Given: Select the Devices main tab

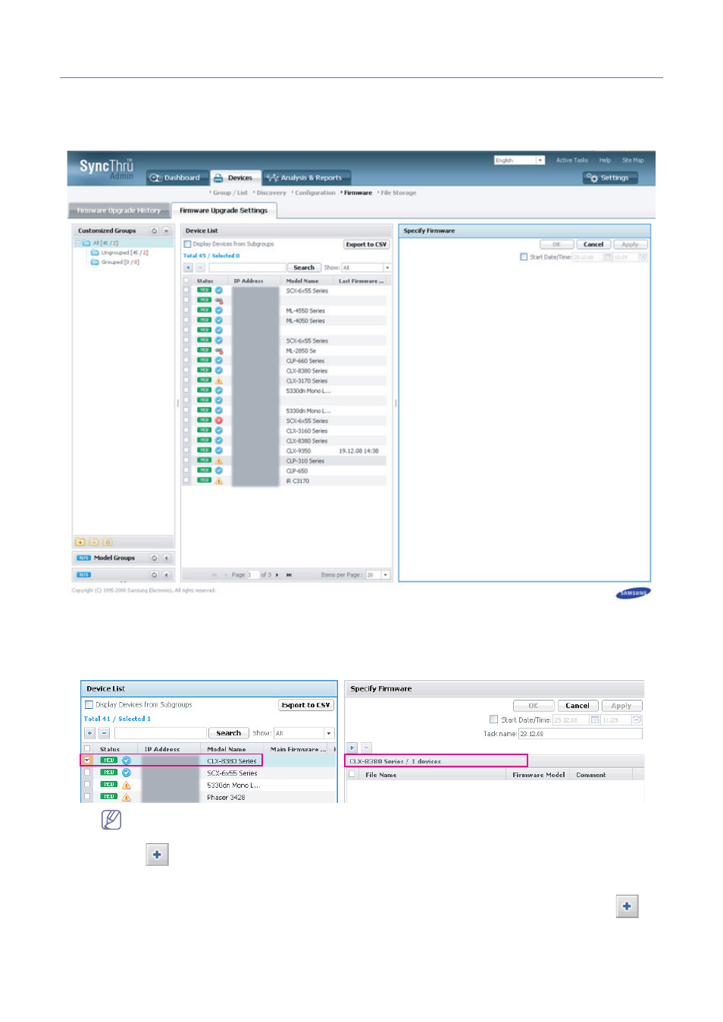Looking at the screenshot, I should pos(234,177).
